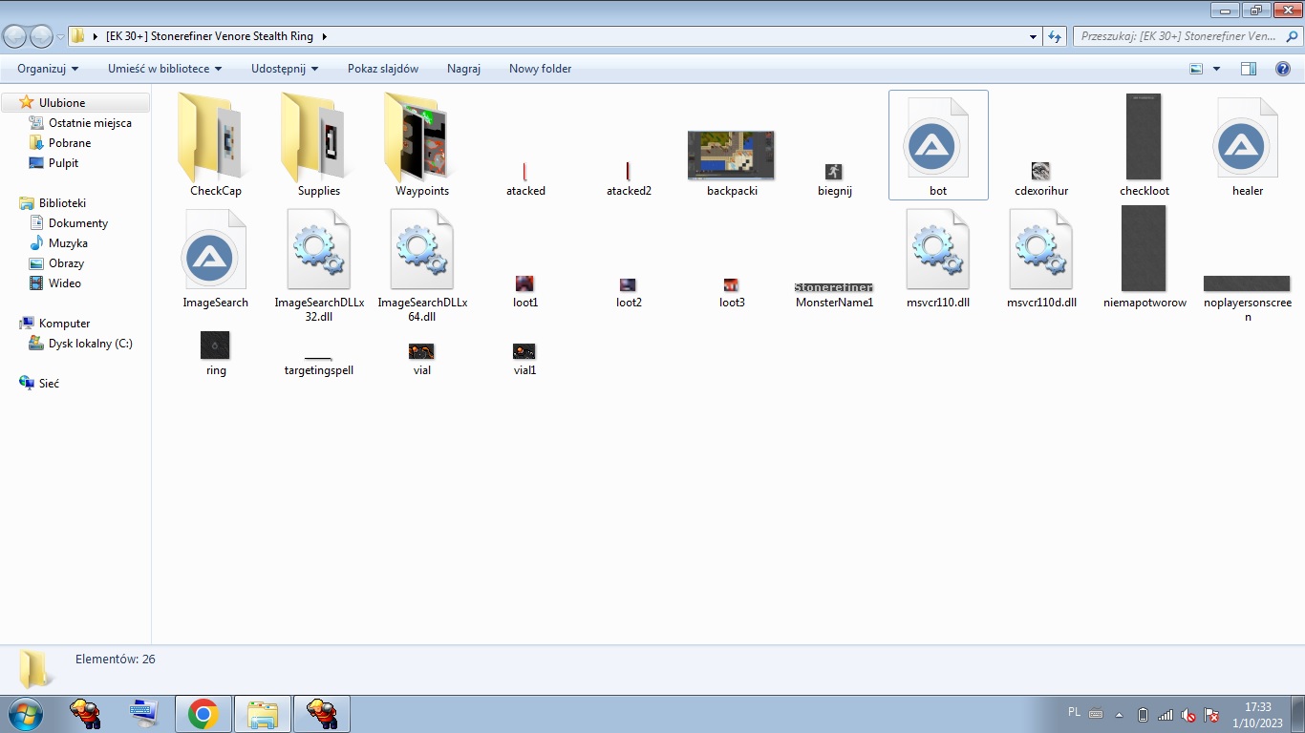
Task: Open the Organizuj dropdown menu
Action: tap(48, 69)
